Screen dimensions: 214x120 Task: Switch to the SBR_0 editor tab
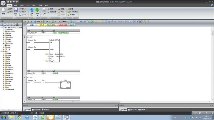point(42,25)
